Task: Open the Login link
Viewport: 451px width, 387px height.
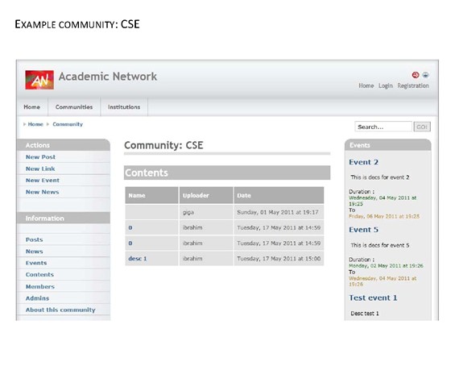Action: pyautogui.click(x=386, y=85)
